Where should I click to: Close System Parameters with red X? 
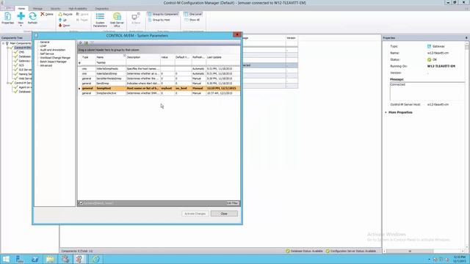237,34
